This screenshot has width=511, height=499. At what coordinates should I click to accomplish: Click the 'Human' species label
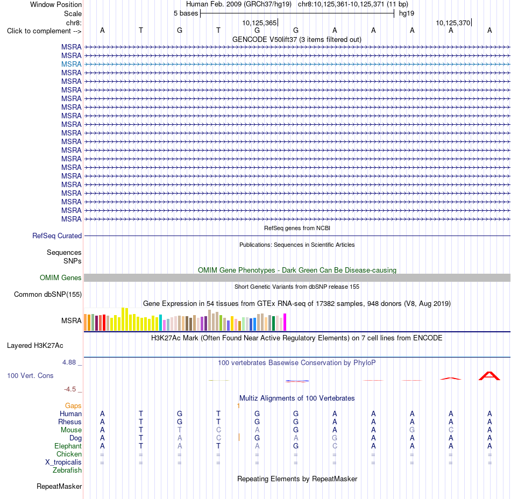tap(70, 414)
